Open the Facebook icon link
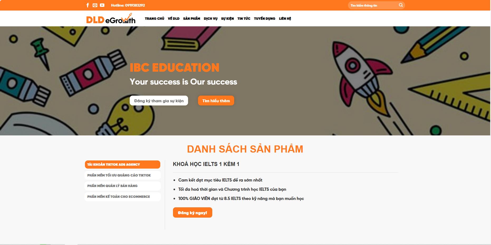This screenshot has height=245, width=491. 88,5
